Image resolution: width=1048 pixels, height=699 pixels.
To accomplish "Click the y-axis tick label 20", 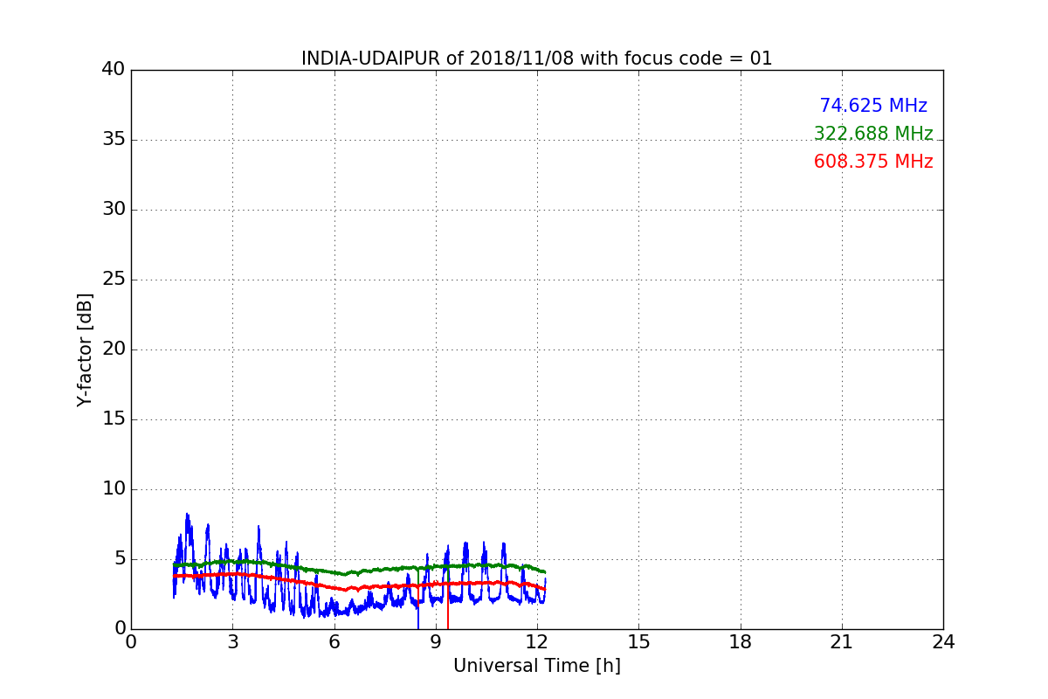I will [x=114, y=349].
